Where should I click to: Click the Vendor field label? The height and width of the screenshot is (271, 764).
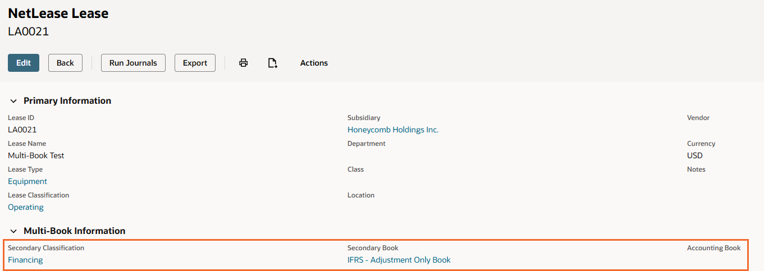click(698, 118)
